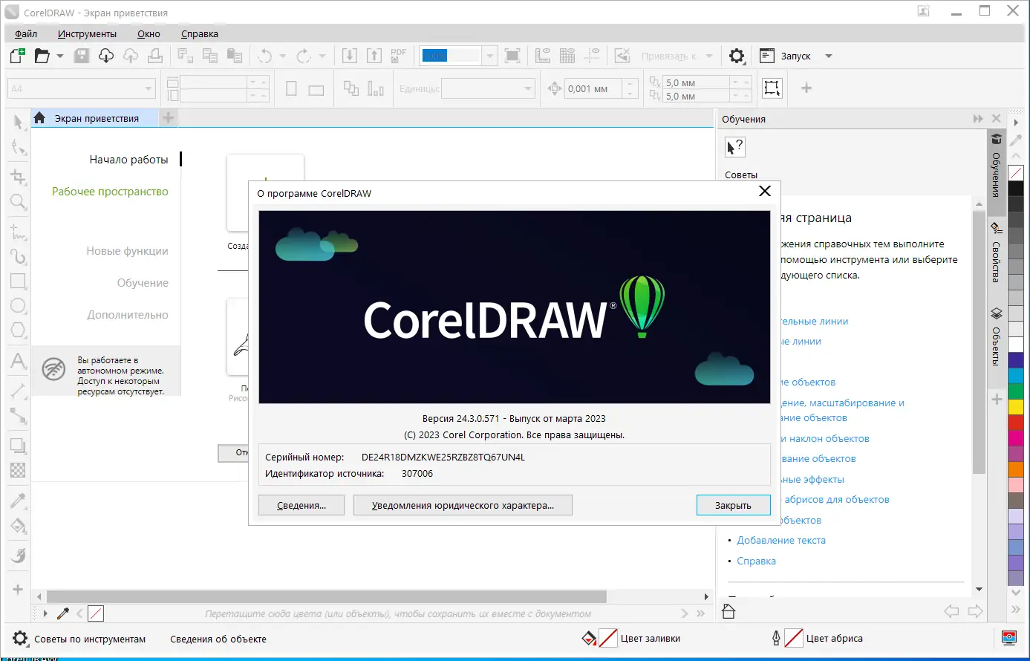Select the Freehand tool
This screenshot has height=661, width=1030.
pyautogui.click(x=19, y=232)
